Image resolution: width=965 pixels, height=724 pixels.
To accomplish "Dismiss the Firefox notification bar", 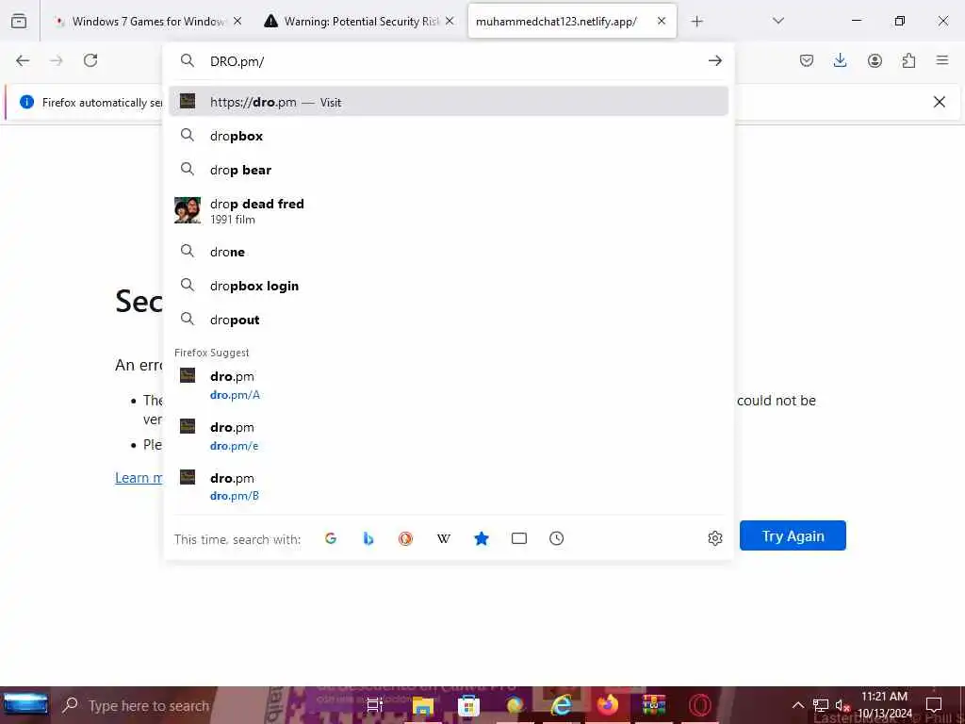I will [x=940, y=102].
